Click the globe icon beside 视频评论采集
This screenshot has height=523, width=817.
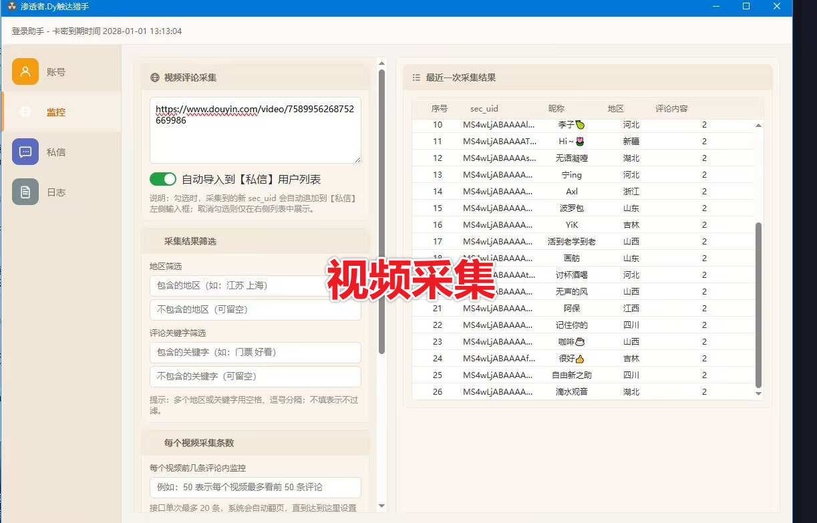pos(155,77)
